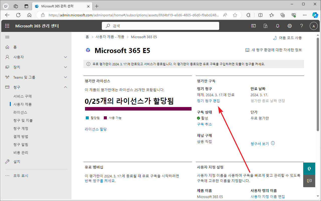This screenshot has height=201, width=321.
Task: Click the 할당됨 legend color swatch
Action: [x=87, y=118]
